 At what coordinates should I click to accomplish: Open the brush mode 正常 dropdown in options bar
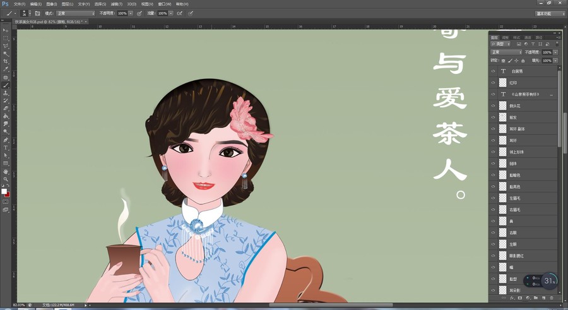[75, 13]
